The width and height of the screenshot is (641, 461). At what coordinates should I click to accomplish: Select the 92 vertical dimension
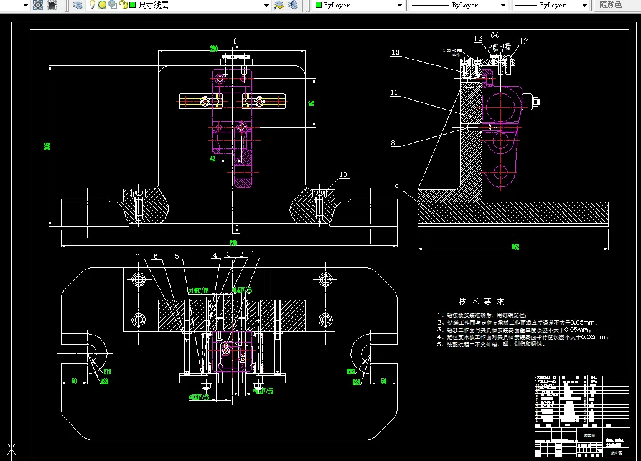click(311, 103)
